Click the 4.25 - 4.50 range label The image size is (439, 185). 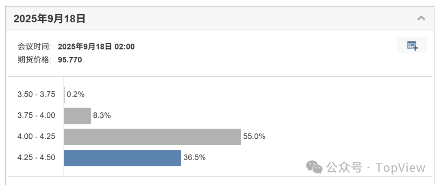click(37, 157)
